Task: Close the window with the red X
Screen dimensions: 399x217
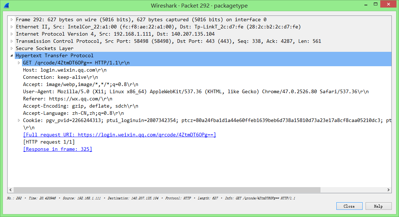Action: [388, 4]
